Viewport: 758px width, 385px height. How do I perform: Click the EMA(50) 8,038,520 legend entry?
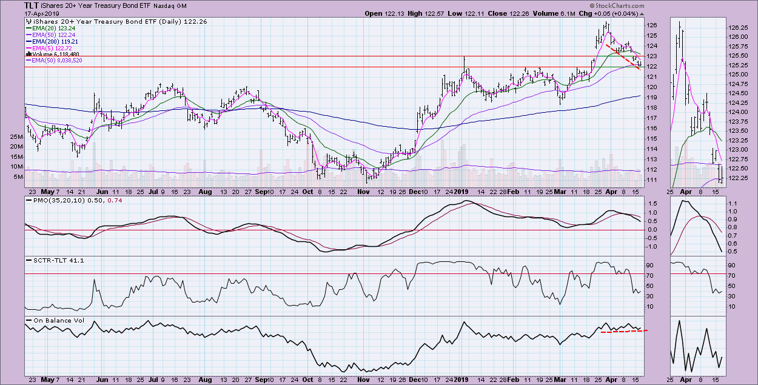tap(58, 61)
